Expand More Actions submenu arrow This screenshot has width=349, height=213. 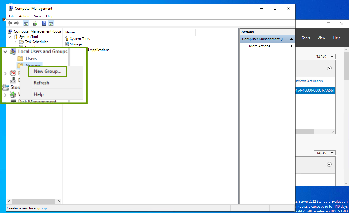pyautogui.click(x=291, y=46)
